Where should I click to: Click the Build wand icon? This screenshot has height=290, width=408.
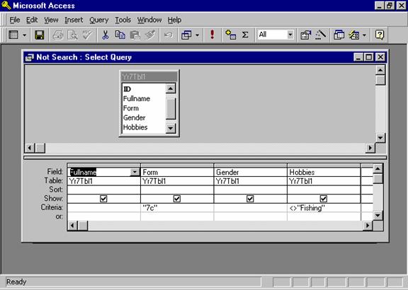321,35
